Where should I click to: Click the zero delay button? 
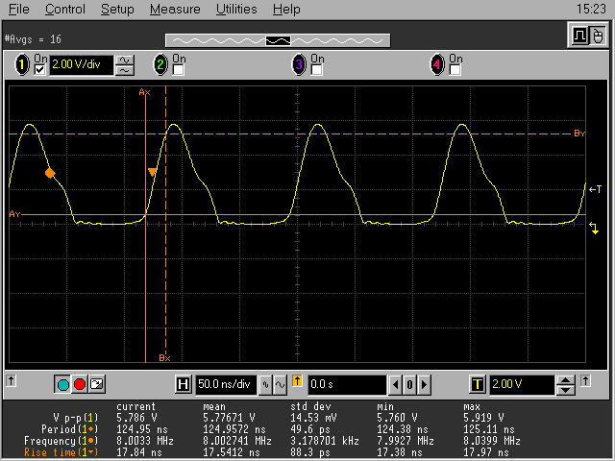pyautogui.click(x=408, y=384)
